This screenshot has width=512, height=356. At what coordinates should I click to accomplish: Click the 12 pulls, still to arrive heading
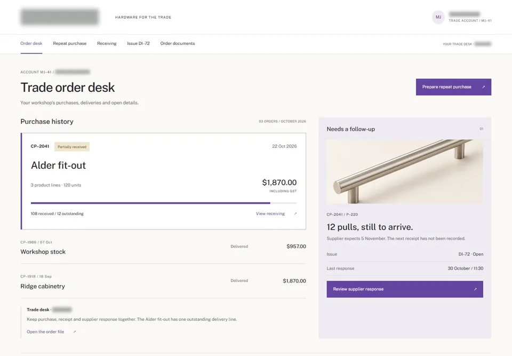point(370,227)
